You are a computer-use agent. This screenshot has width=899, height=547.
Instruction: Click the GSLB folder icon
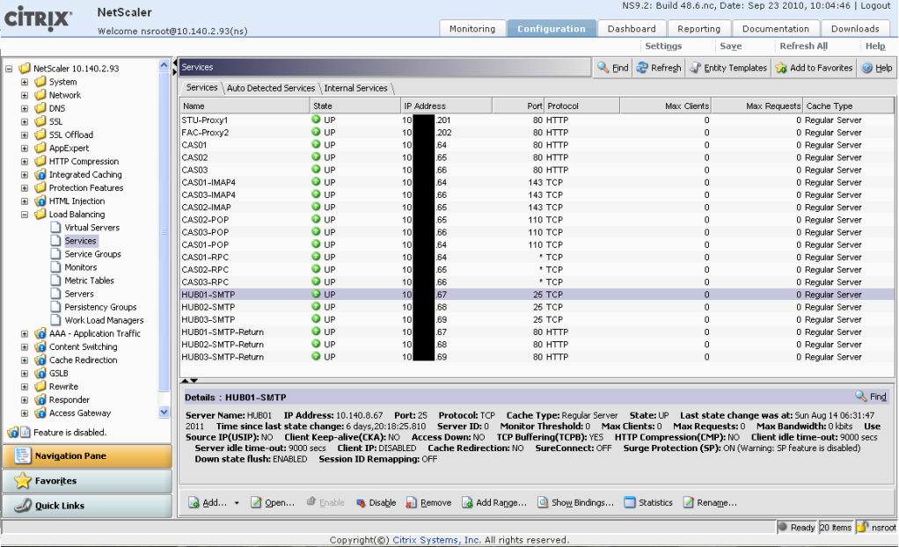tap(40, 373)
